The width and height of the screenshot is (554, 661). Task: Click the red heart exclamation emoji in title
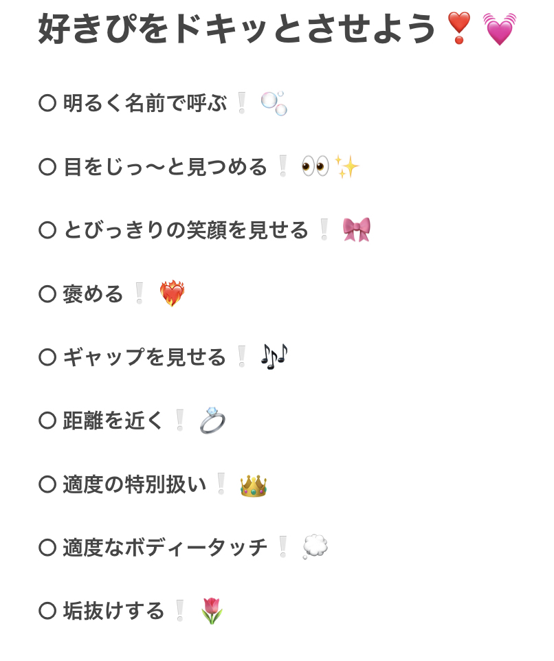pos(458,27)
